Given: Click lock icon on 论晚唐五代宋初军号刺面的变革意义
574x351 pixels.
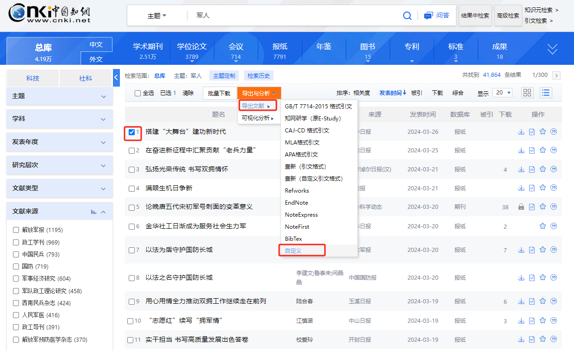Looking at the screenshot, I should click(521, 207).
